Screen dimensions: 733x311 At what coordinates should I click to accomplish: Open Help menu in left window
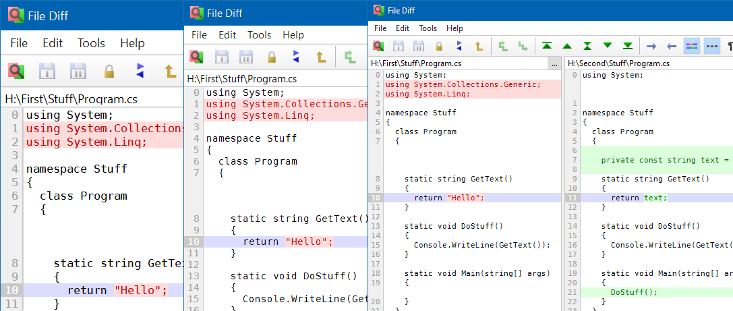pyautogui.click(x=132, y=43)
